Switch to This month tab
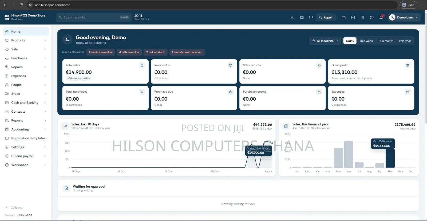 click(x=386, y=41)
